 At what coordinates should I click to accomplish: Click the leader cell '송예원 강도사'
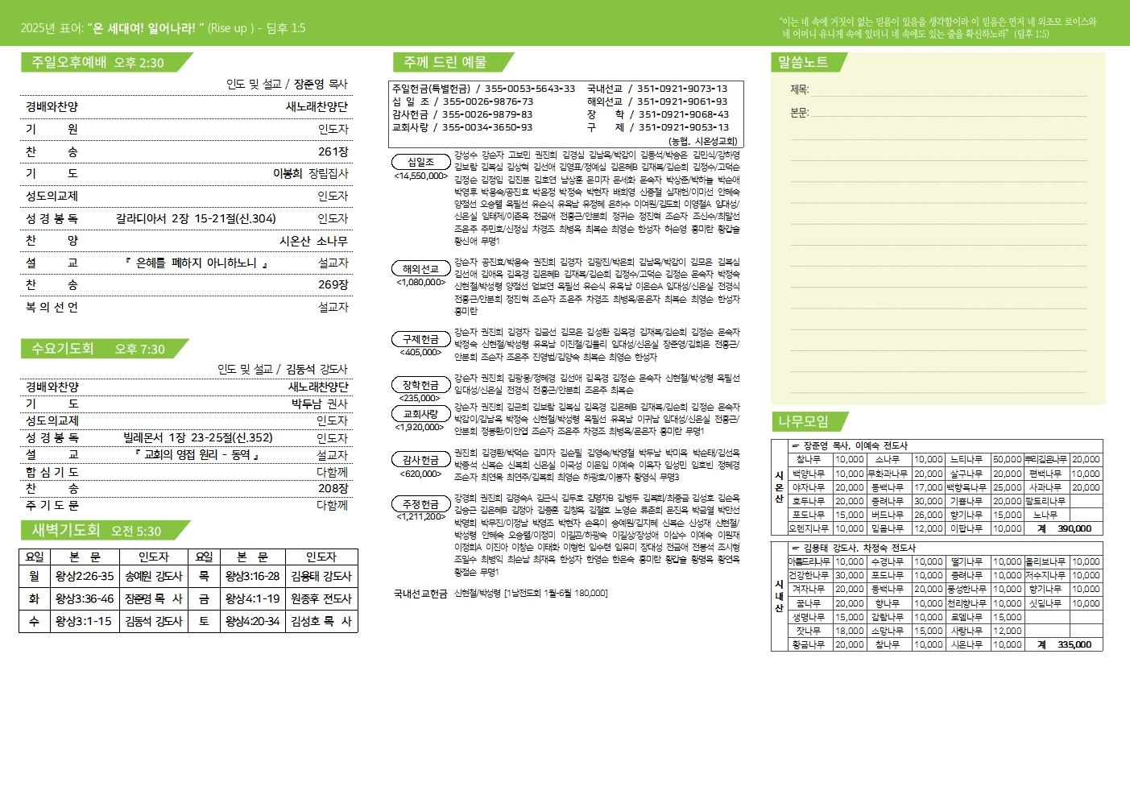154,576
